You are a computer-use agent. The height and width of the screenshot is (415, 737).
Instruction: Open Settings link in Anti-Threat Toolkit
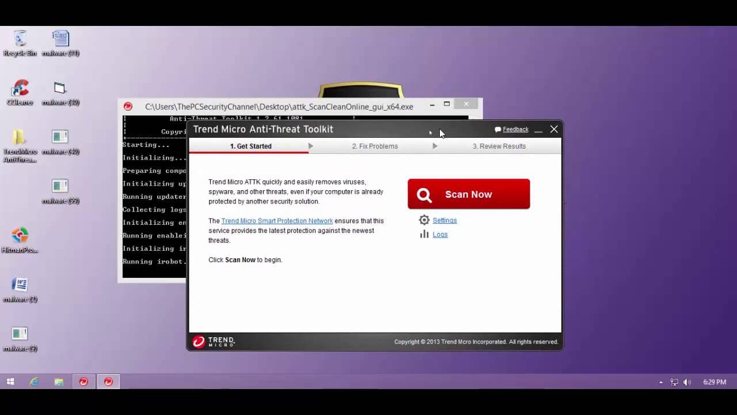point(445,220)
